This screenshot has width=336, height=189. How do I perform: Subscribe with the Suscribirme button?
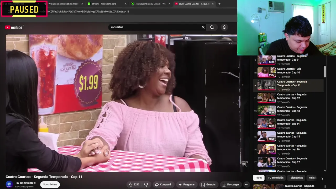(x=50, y=185)
